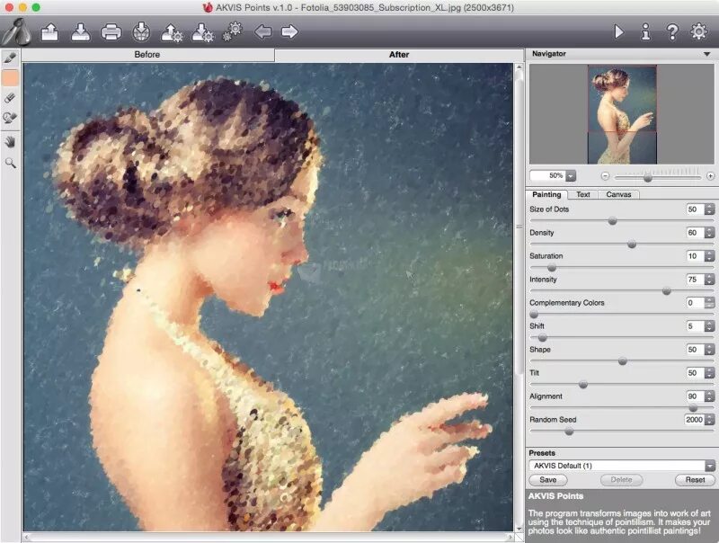Click the Random Seed value field
The height and width of the screenshot is (543, 719).
pos(694,420)
